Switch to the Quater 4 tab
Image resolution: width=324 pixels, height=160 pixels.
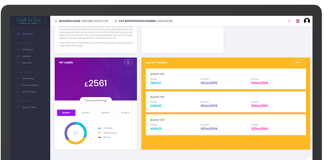(125, 113)
